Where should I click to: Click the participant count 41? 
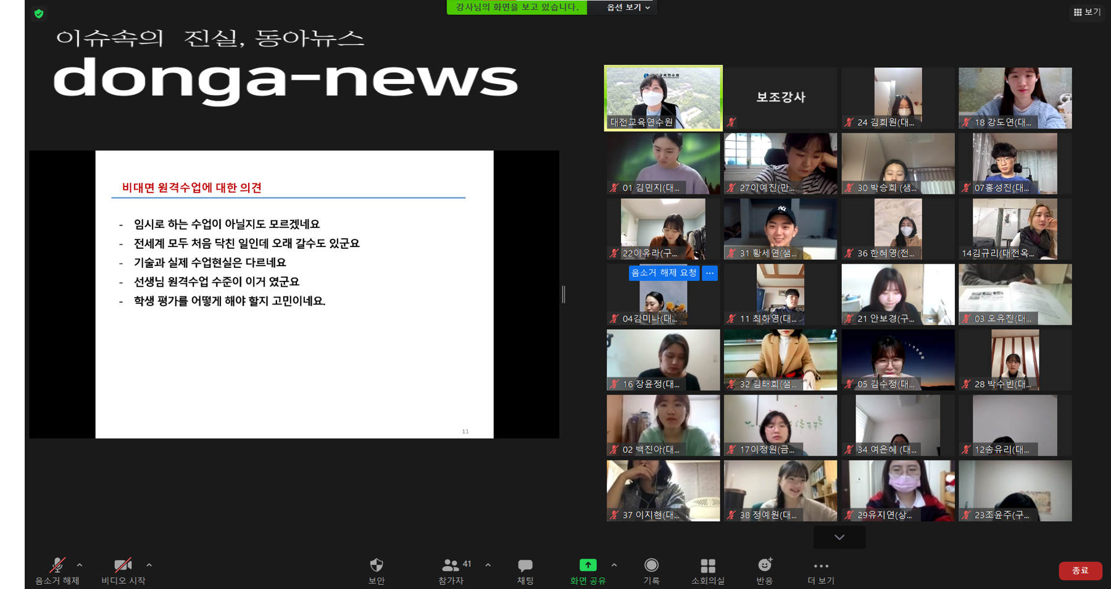point(467,564)
